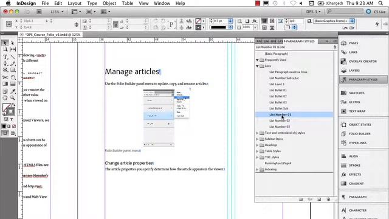
Task: Select the DPS_Course_Folio_v1.indd document tab
Action: coord(50,35)
